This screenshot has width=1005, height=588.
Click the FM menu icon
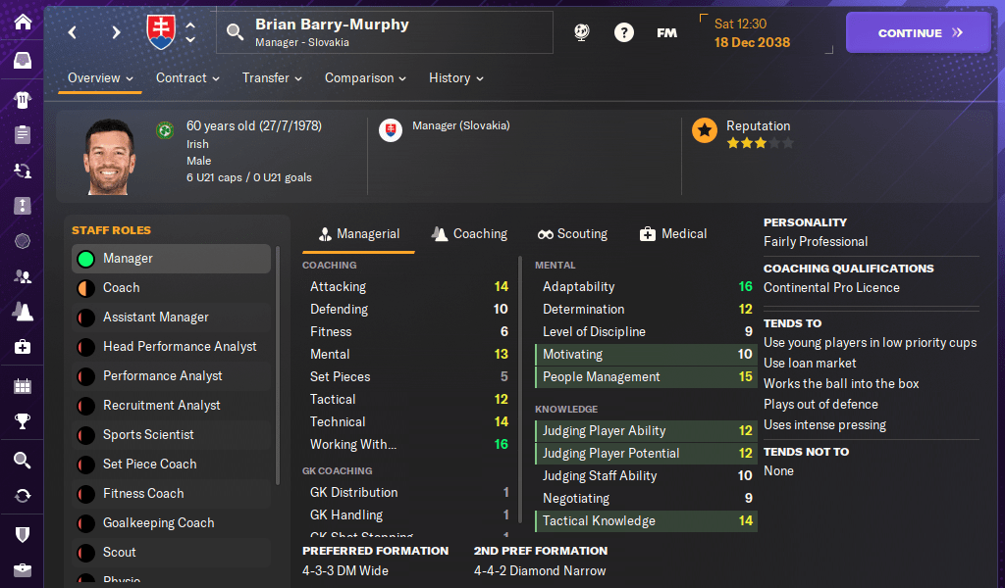[x=667, y=32]
